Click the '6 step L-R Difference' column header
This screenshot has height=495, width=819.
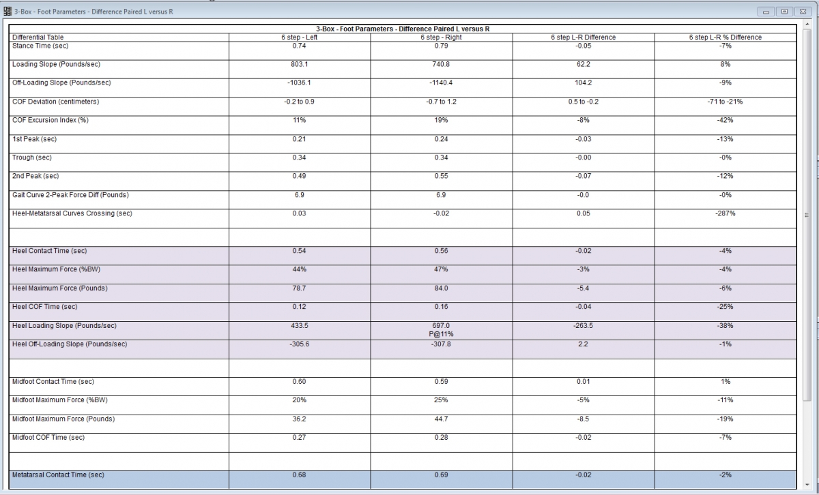click(583, 37)
